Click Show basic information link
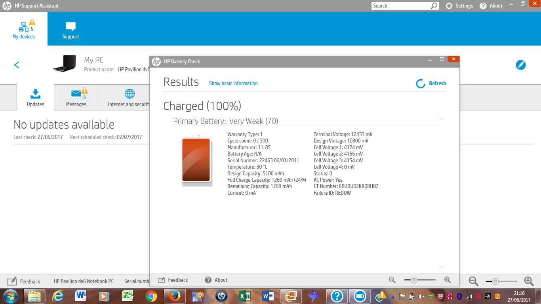 coord(233,84)
